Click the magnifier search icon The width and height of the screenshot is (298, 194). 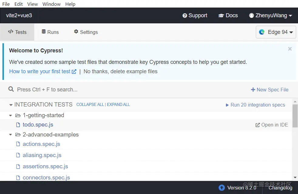[x=11, y=89]
